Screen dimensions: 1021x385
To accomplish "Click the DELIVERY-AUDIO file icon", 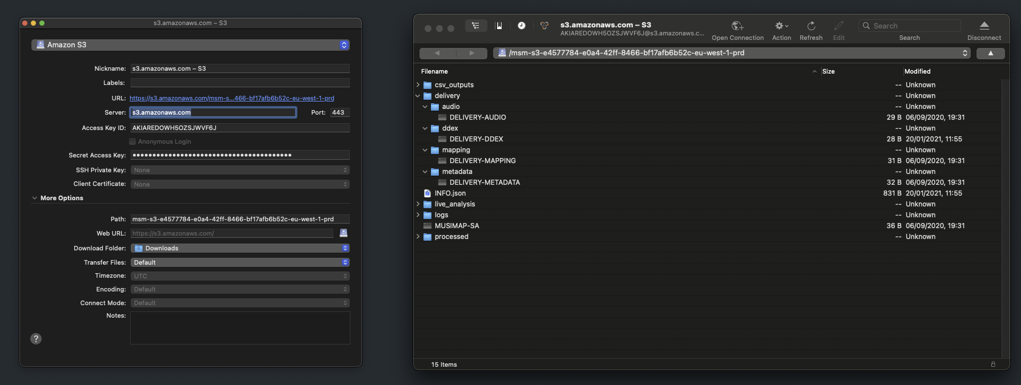I will pyautogui.click(x=442, y=117).
